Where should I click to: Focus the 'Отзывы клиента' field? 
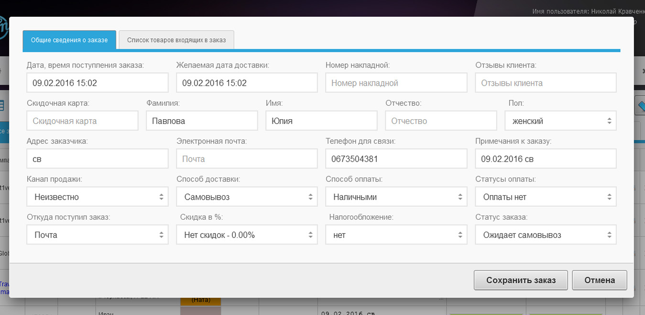click(x=546, y=83)
